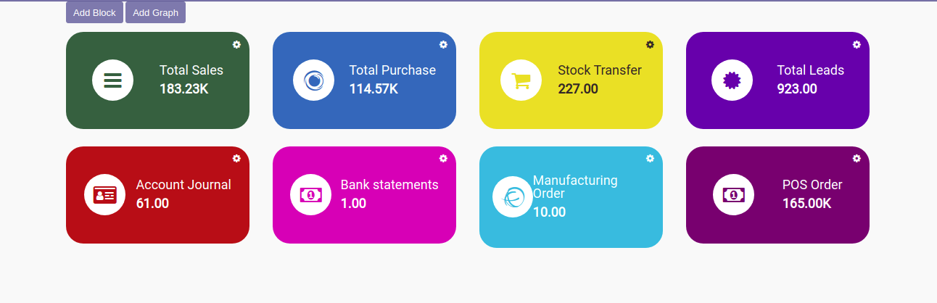This screenshot has height=303, width=937.
Task: Click the Add Graph button
Action: [x=155, y=12]
